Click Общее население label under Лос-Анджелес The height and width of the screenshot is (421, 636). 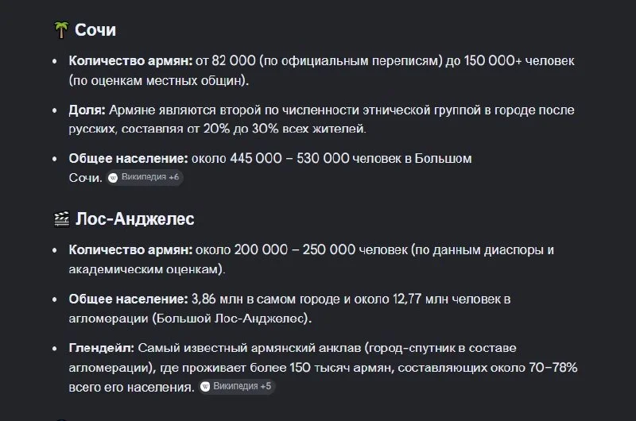pyautogui.click(x=128, y=299)
